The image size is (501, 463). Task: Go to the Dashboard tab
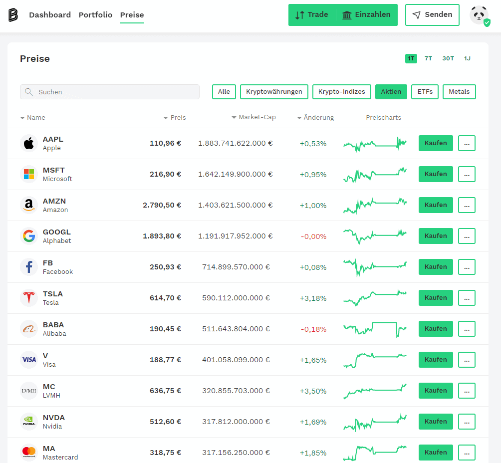coord(50,15)
